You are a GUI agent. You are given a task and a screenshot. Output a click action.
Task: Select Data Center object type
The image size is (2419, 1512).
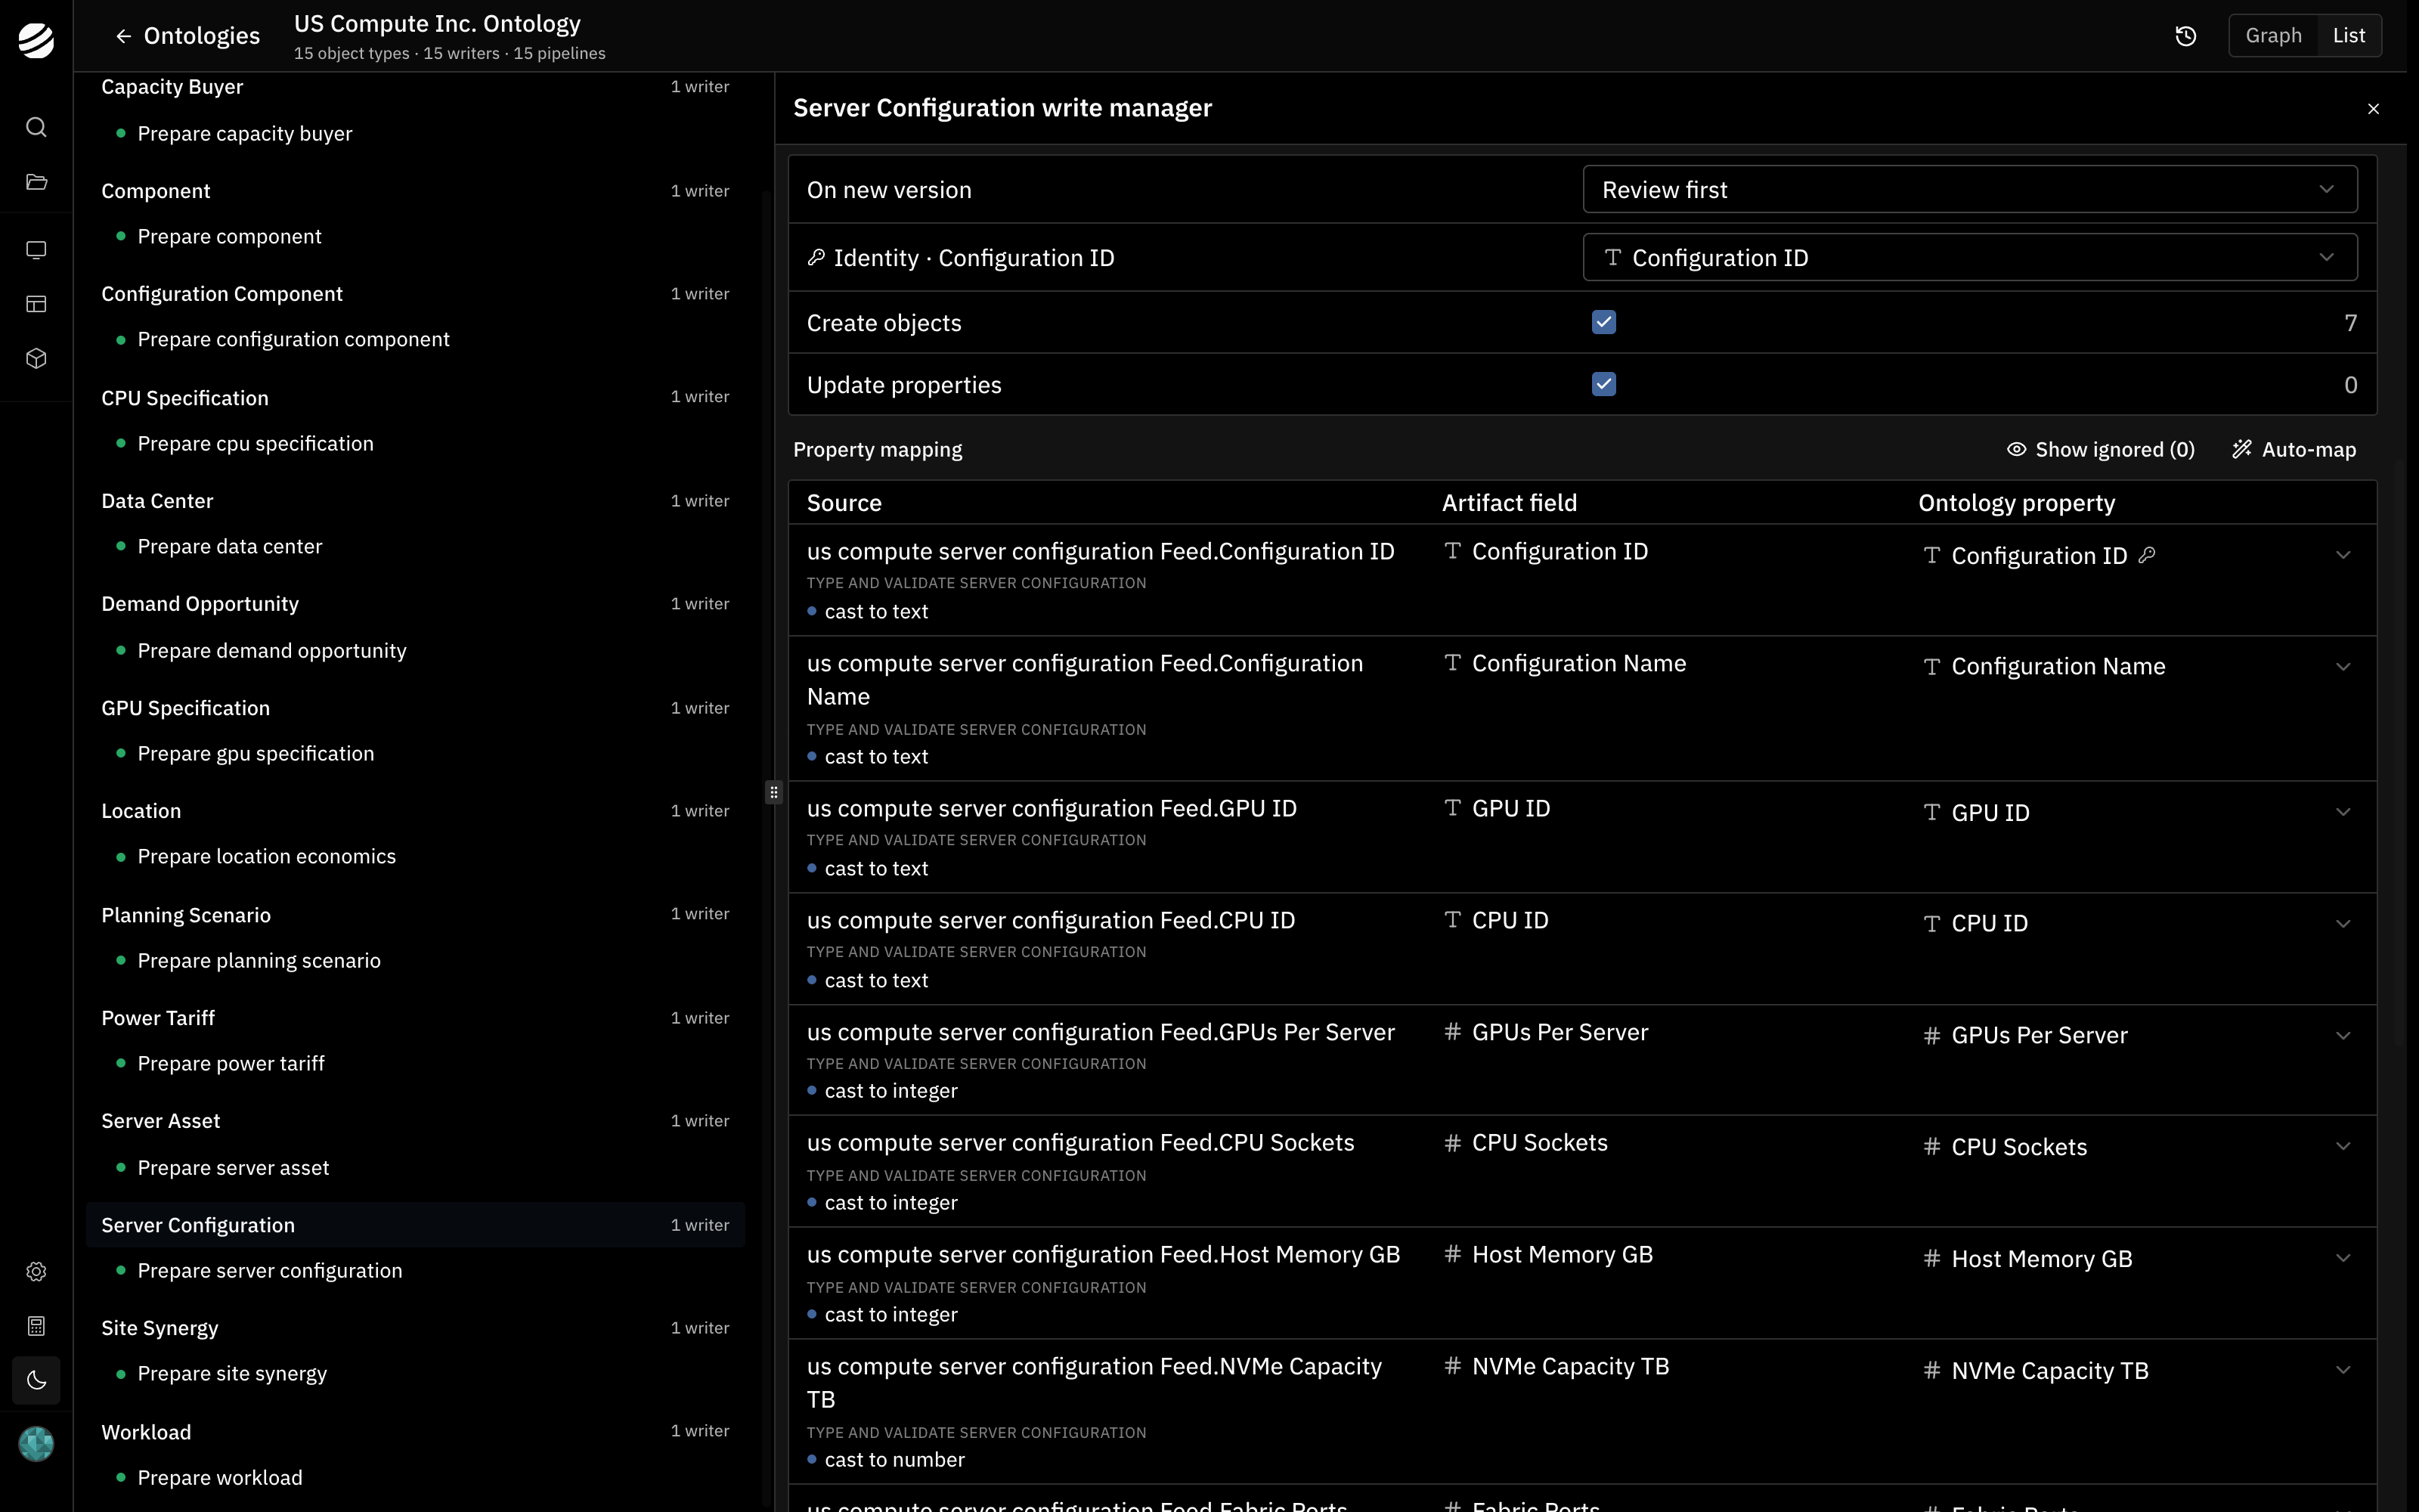click(415, 501)
